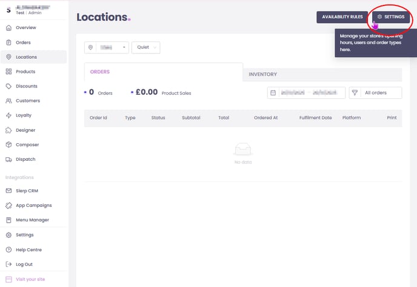Screen dimensions: 417x287
Task: Open Customers in the sidebar
Action: click(27, 101)
